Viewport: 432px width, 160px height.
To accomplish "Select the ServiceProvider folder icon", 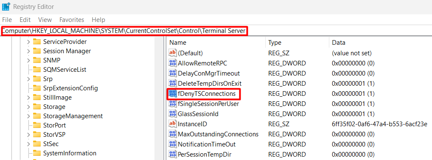I will (36, 42).
